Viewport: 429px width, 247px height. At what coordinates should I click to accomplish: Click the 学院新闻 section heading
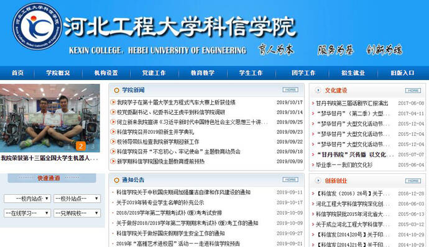pyautogui.click(x=133, y=90)
